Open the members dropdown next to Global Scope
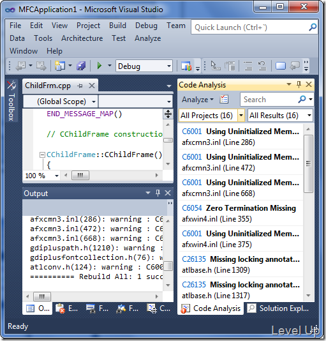The width and height of the screenshot is (326, 341). pos(169,102)
